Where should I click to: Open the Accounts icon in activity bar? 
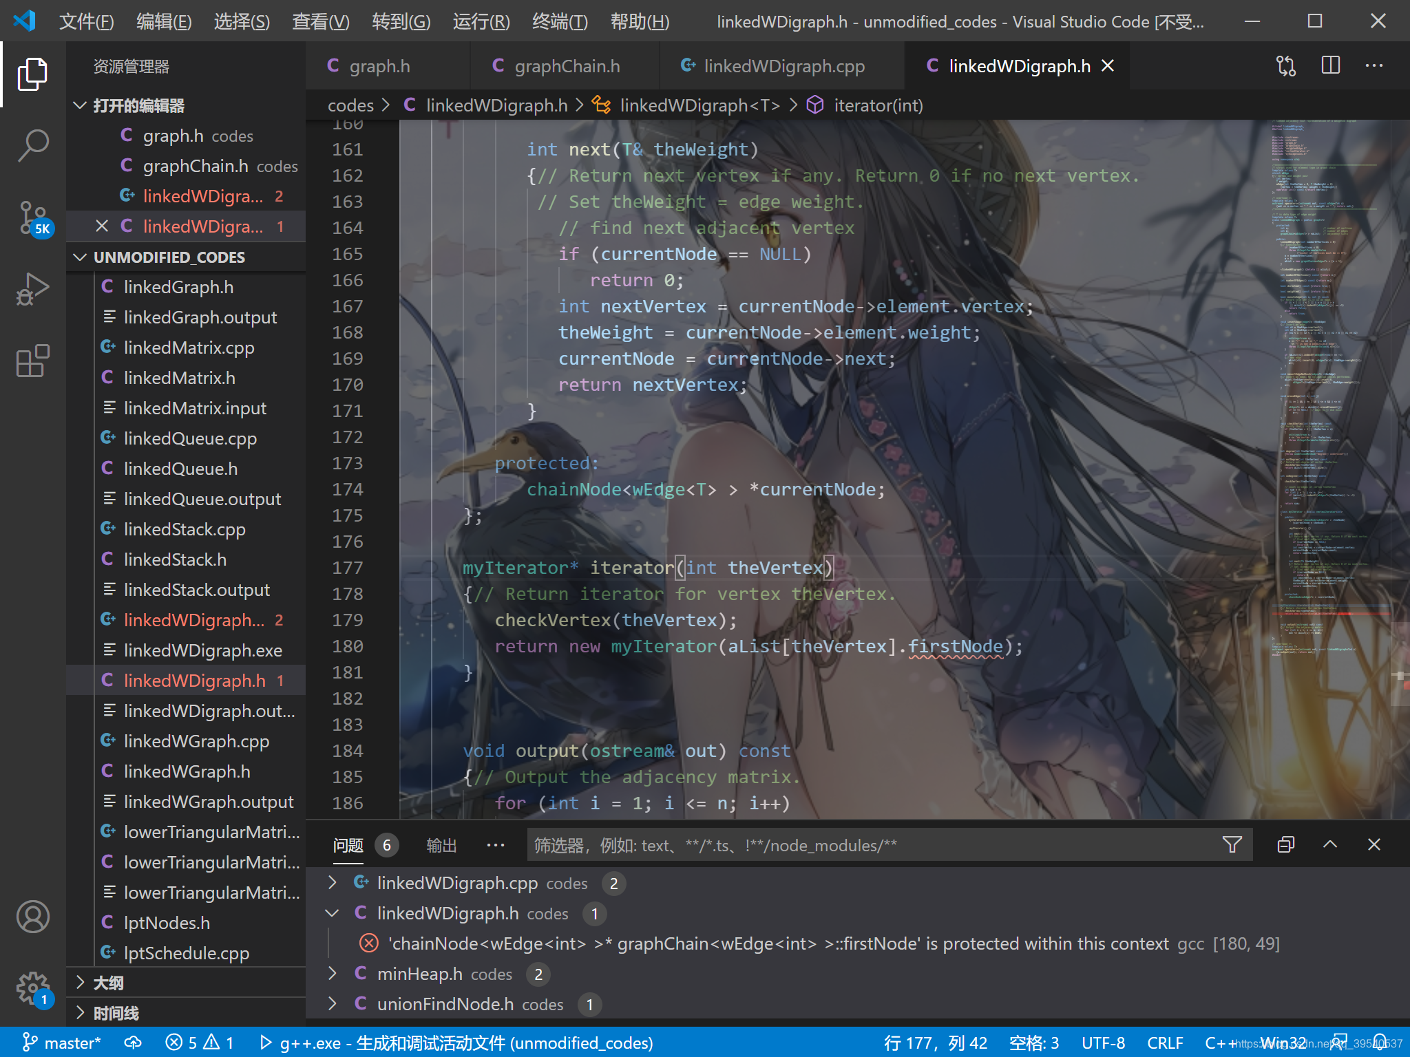(x=32, y=917)
